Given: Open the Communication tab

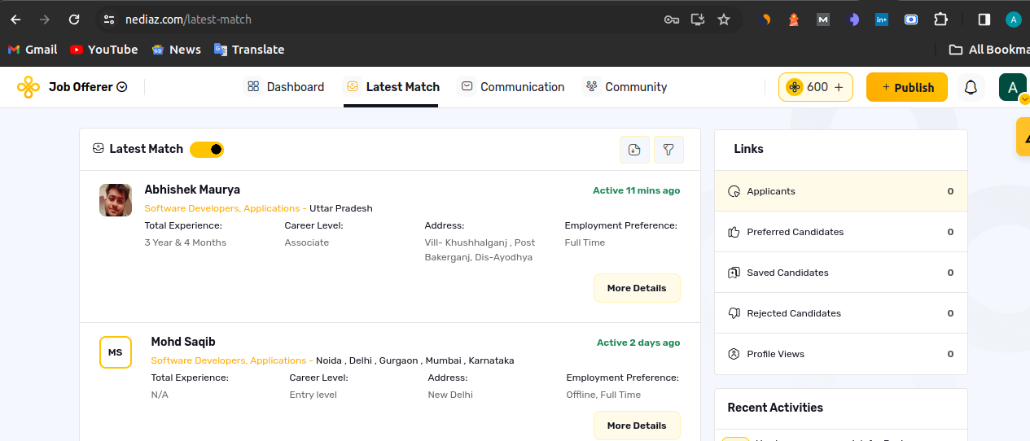Looking at the screenshot, I should (x=512, y=87).
